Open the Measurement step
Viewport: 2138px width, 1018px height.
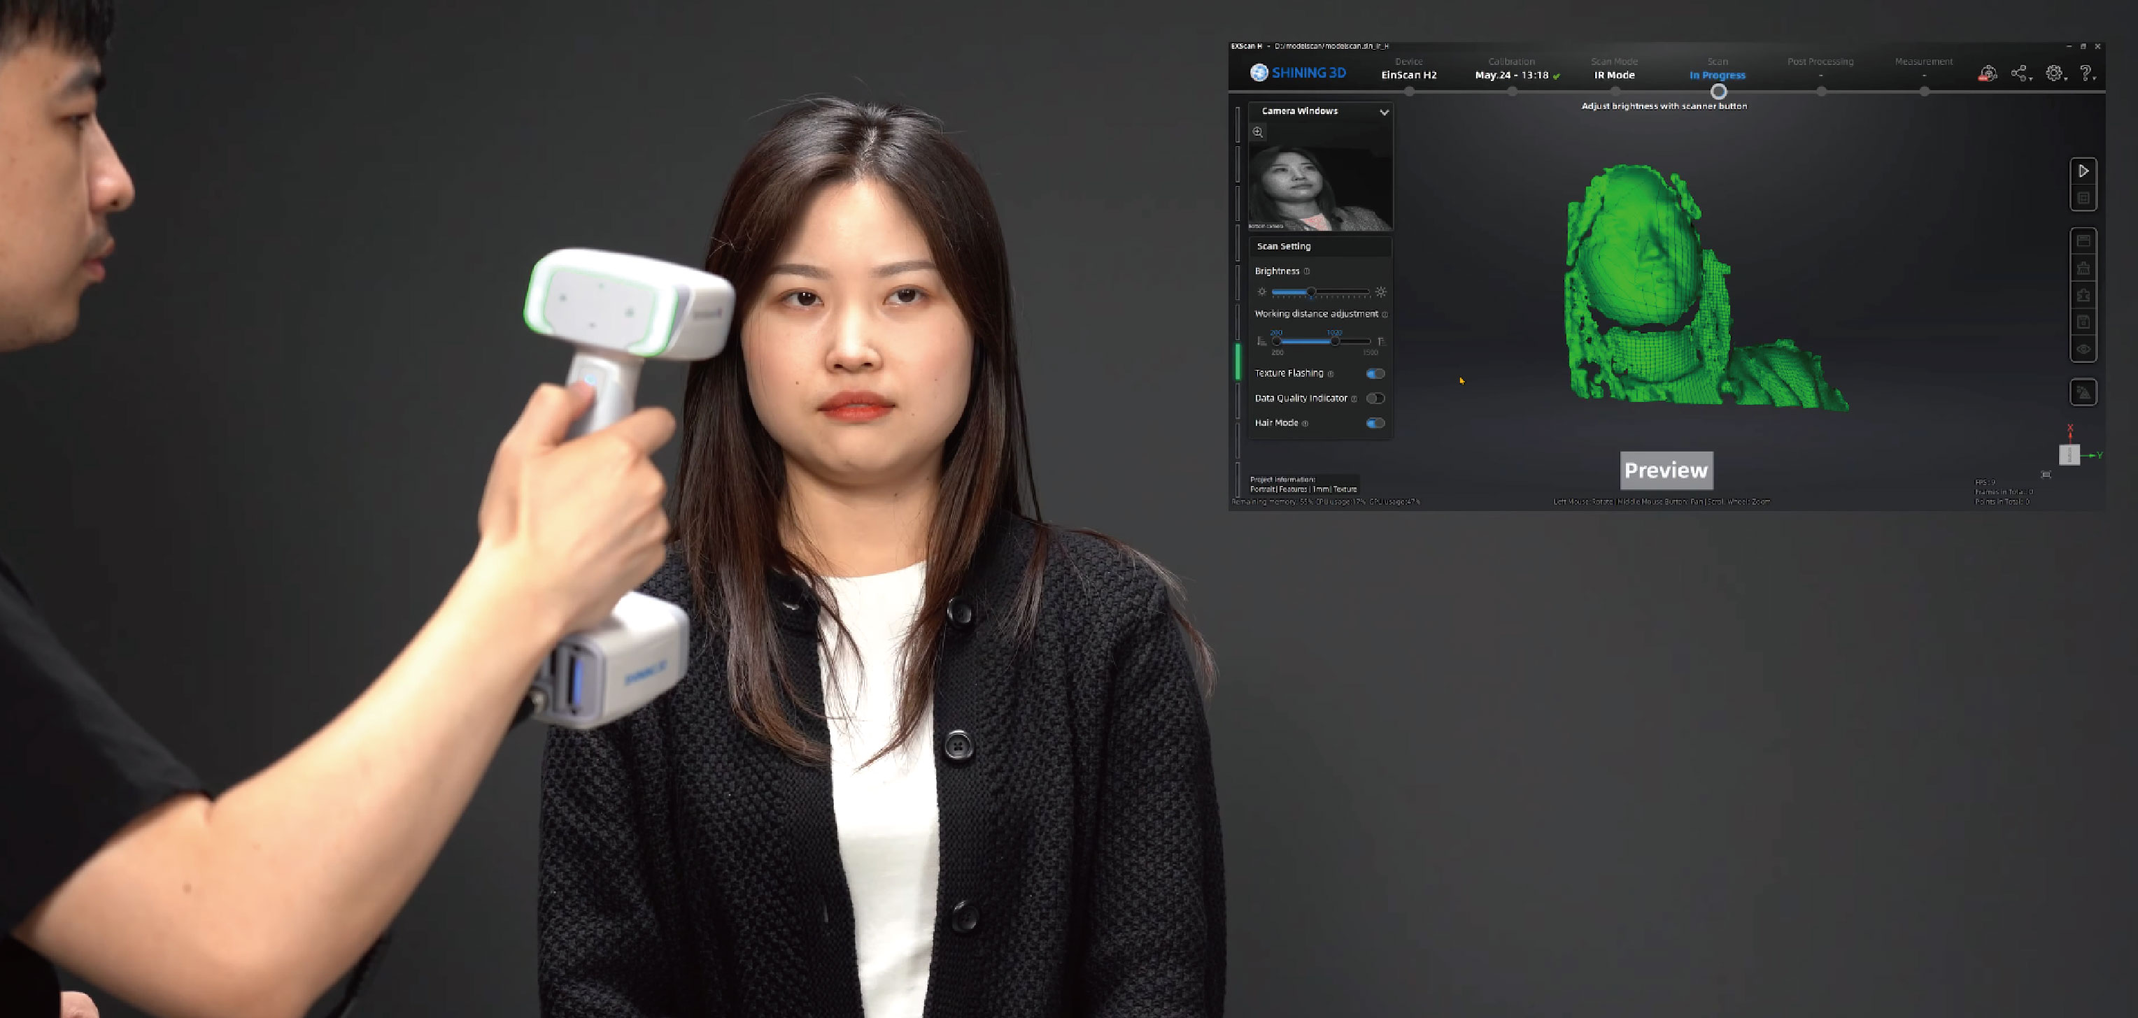(1924, 69)
